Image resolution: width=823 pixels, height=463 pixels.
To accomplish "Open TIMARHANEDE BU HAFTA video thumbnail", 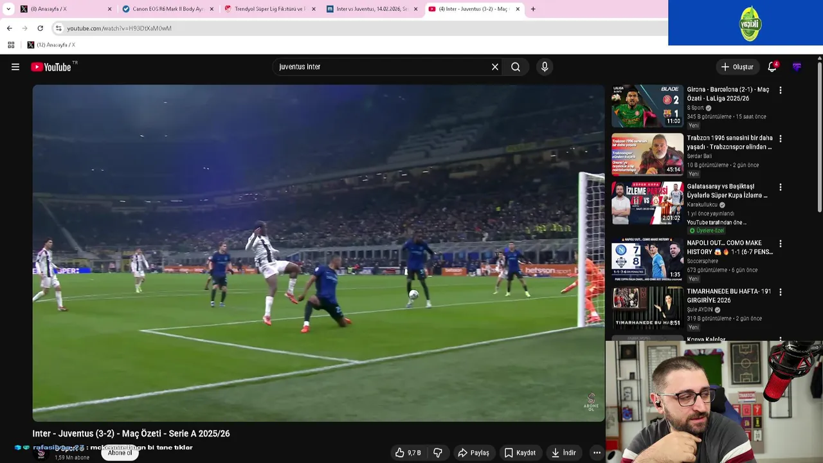I will point(647,307).
